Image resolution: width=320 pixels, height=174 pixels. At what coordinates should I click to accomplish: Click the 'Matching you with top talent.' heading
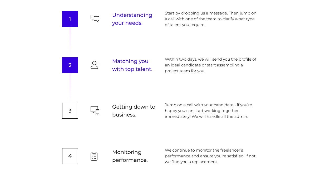(132, 65)
